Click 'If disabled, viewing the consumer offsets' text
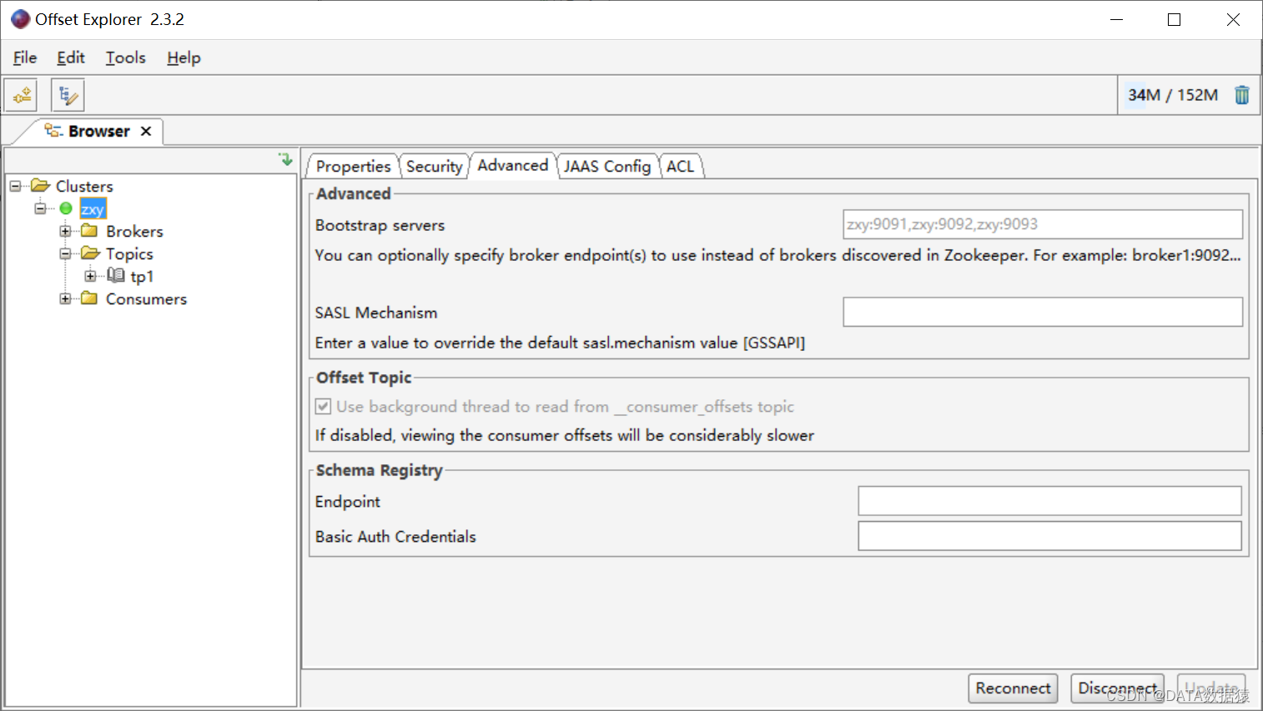Viewport: 1263px width, 711px height. (565, 435)
